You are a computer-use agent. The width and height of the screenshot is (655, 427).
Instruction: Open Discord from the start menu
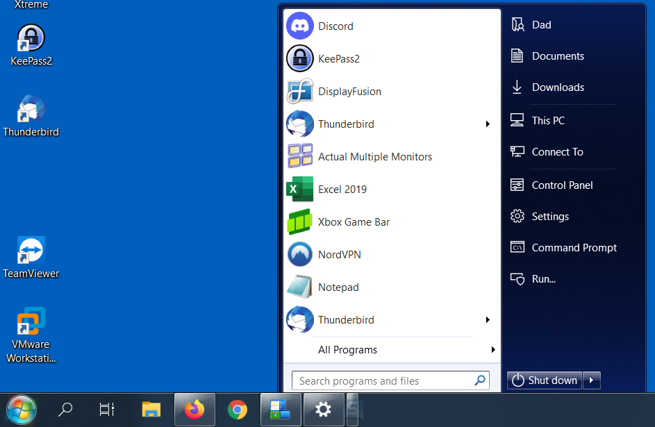coord(392,26)
